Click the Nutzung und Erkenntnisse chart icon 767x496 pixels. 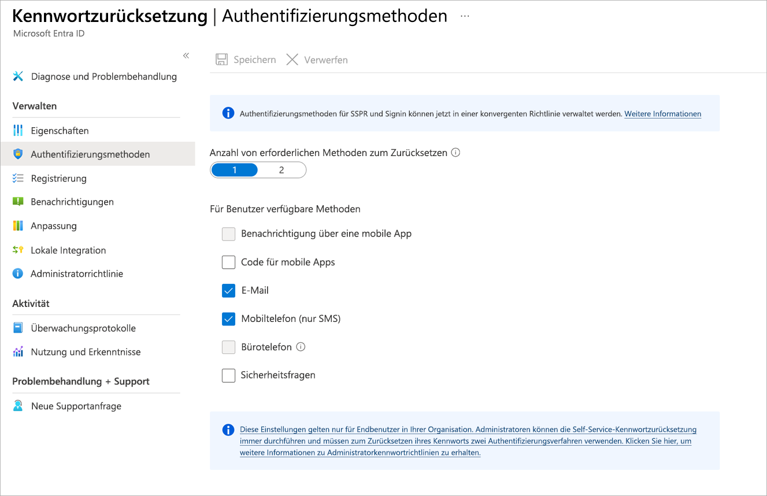click(x=18, y=351)
